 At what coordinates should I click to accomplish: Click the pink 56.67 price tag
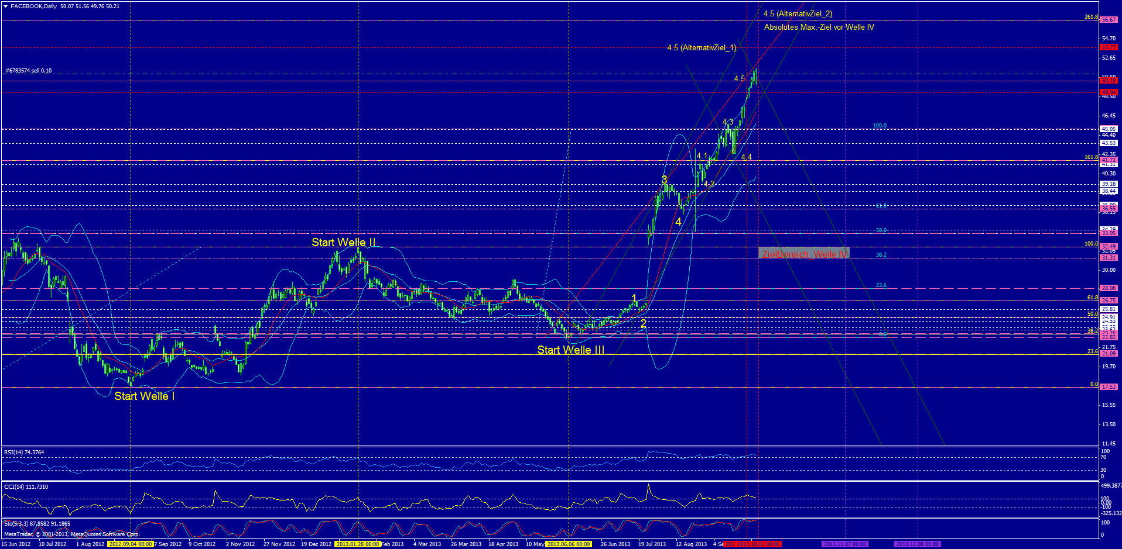coord(1109,20)
